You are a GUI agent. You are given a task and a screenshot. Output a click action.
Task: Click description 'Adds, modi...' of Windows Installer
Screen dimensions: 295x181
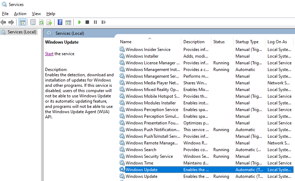196,56
